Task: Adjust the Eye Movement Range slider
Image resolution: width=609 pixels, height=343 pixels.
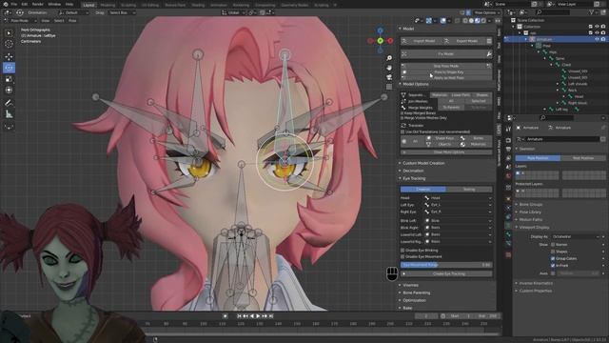Action: pos(446,265)
